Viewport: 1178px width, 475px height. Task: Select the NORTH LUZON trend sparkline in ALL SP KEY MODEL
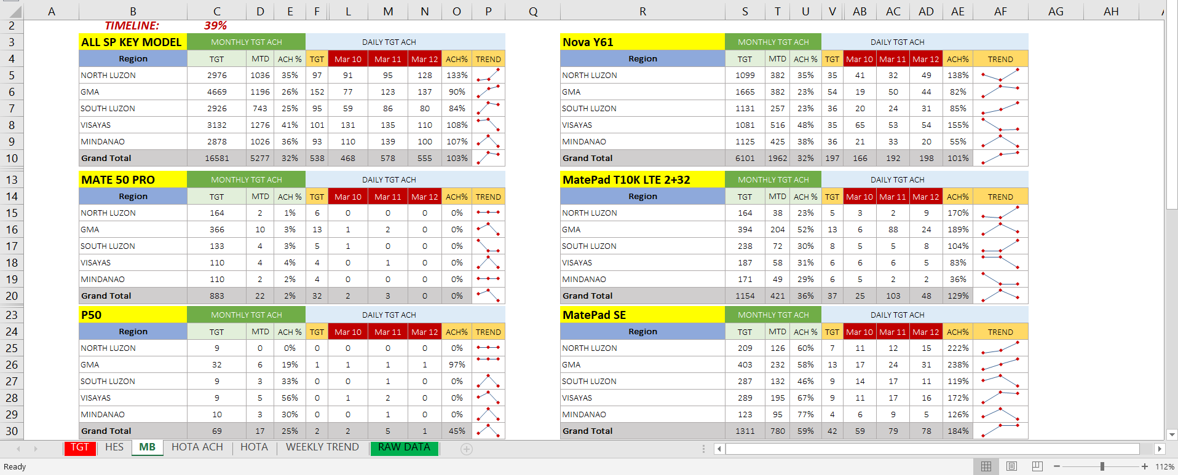[x=488, y=75]
